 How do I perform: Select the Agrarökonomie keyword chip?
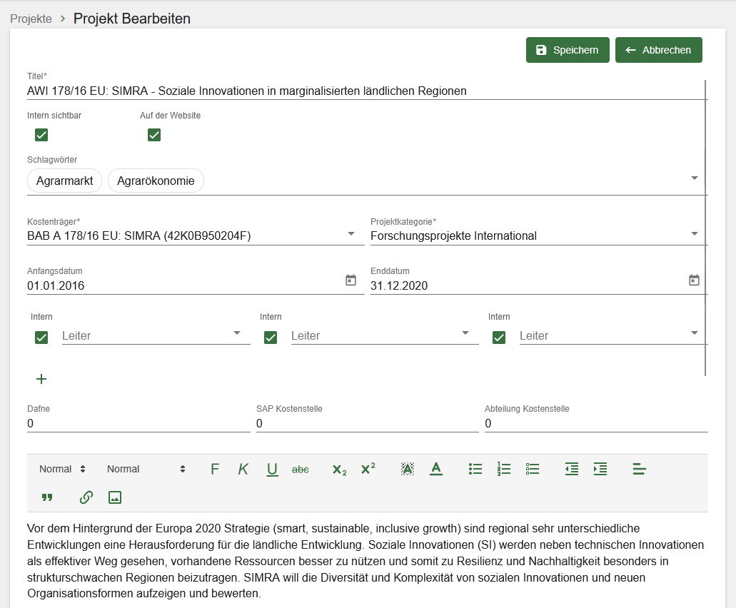(x=156, y=181)
